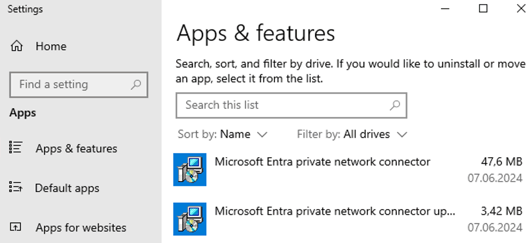Focus the Search this list box
The height and width of the screenshot is (243, 531).
pyautogui.click(x=291, y=105)
